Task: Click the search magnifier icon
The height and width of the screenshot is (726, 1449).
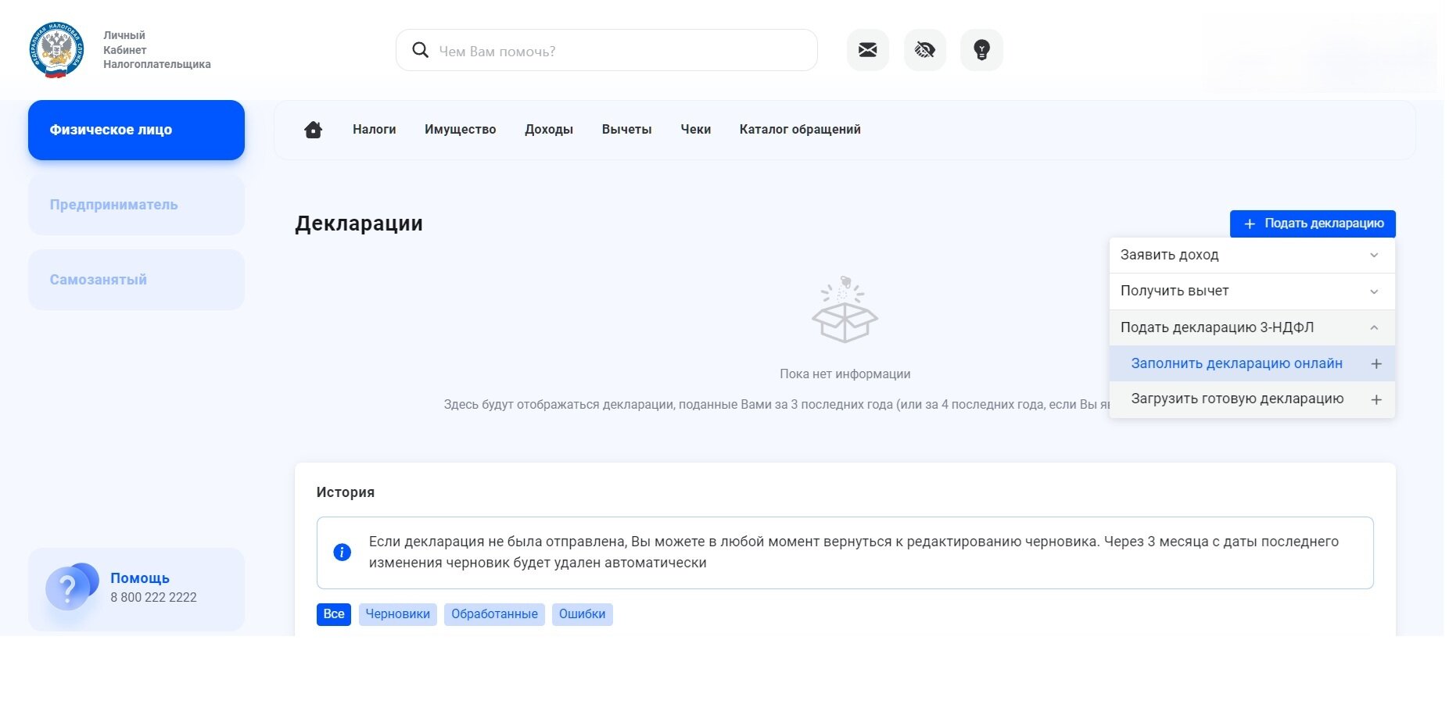Action: pos(420,50)
